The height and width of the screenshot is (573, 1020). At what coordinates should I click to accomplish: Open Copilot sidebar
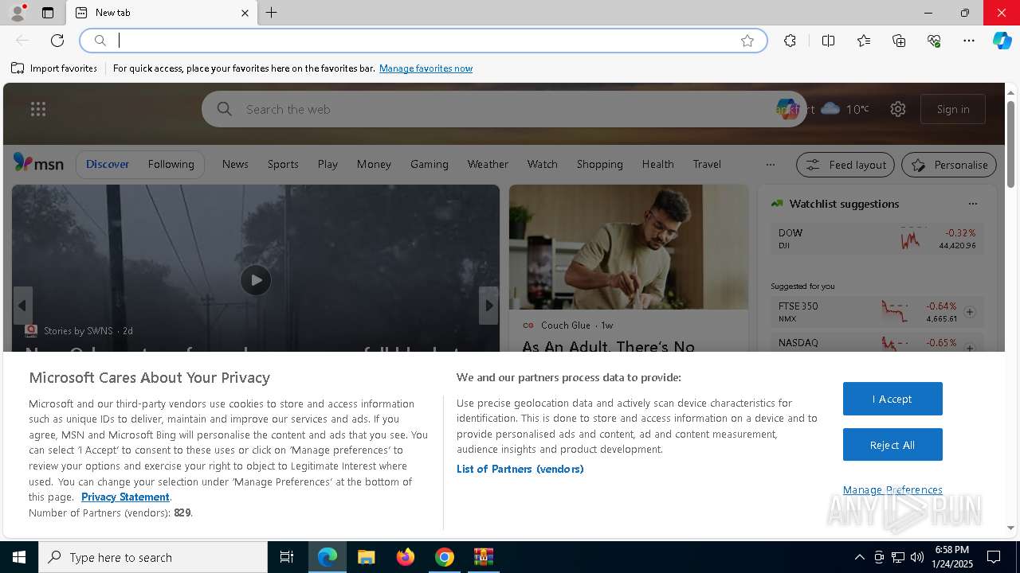1002,41
